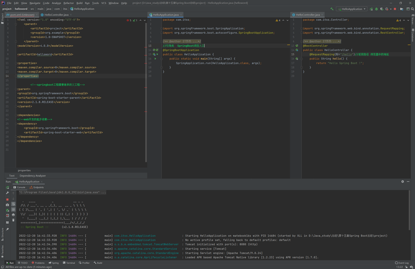The image size is (415, 269).
Task: Open the Refactor menu
Action: (x=69, y=3)
